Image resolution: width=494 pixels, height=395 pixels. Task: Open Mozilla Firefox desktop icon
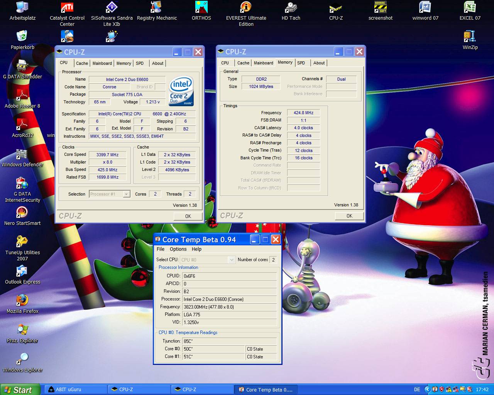coord(22,304)
